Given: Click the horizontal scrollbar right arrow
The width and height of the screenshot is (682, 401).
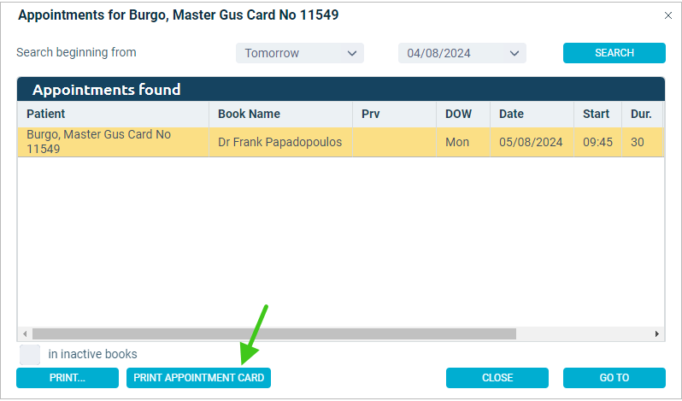Looking at the screenshot, I should (x=656, y=334).
